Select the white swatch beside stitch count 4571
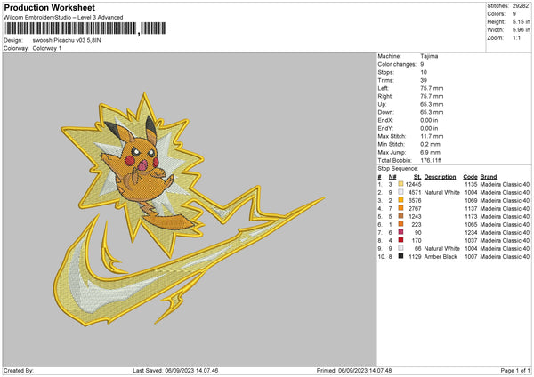Viewport: 534px width, 377px height. (400, 192)
